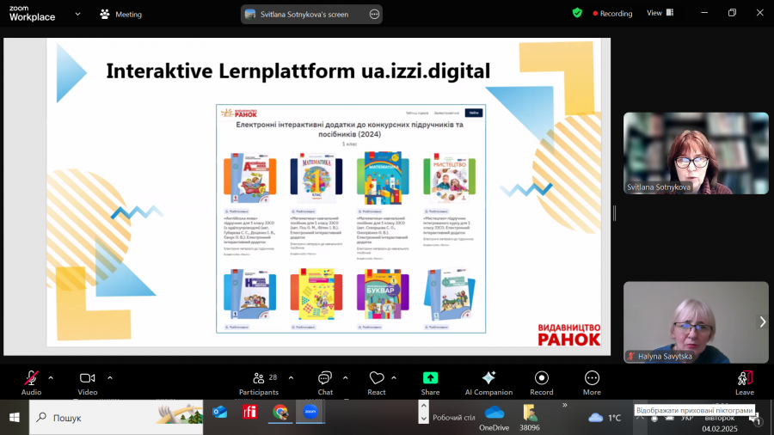Image resolution: width=774 pixels, height=435 pixels.
Task: Open OneDrive desktop toolbar shortcut
Action: (x=494, y=417)
